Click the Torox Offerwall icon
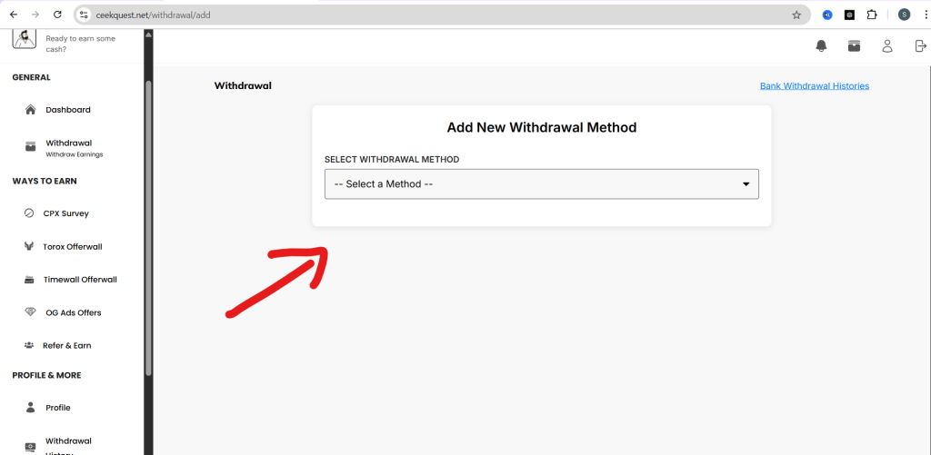Screen dimensions: 931x455 tap(28, 246)
